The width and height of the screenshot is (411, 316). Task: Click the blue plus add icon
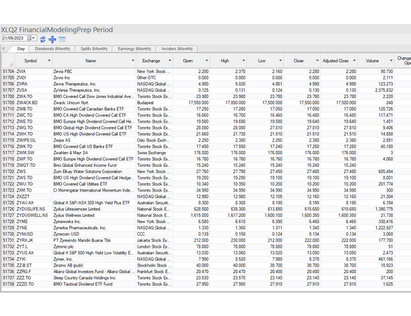pyautogui.click(x=52, y=39)
